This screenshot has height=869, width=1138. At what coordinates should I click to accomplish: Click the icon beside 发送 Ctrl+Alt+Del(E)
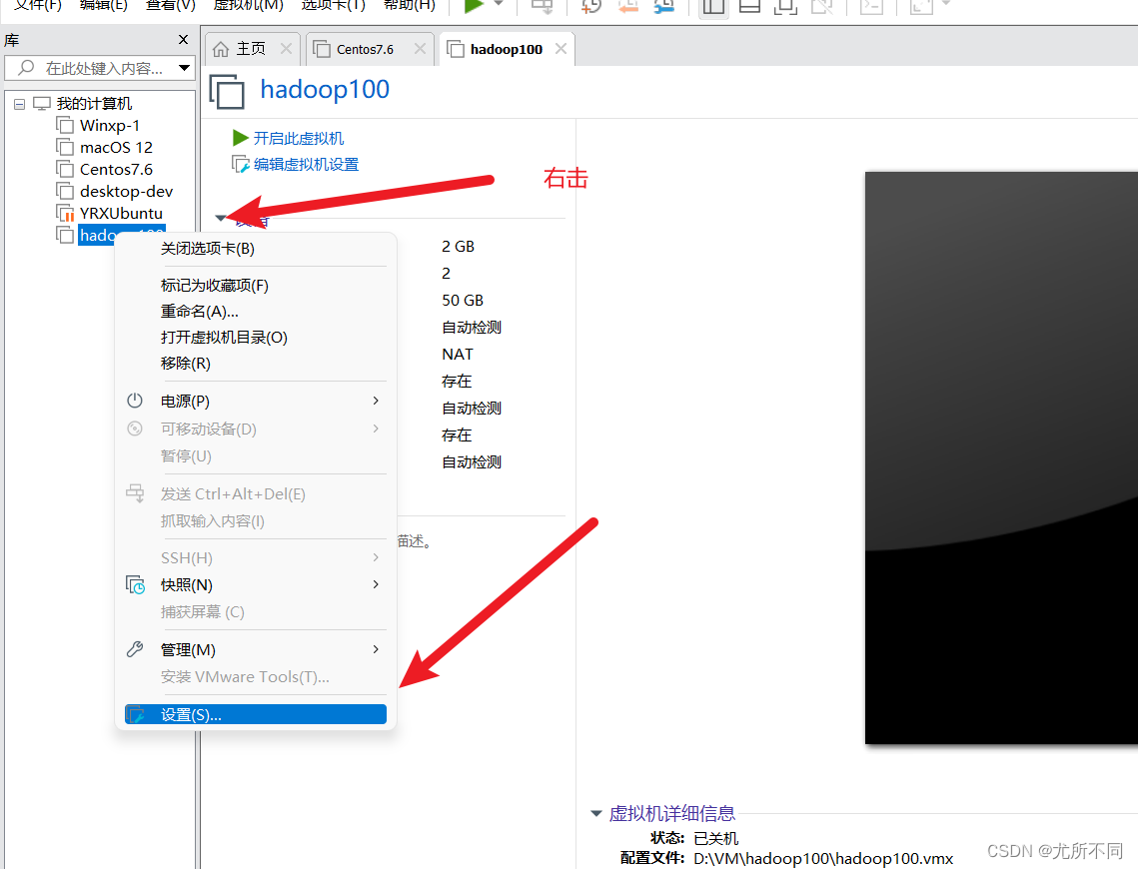click(x=135, y=493)
